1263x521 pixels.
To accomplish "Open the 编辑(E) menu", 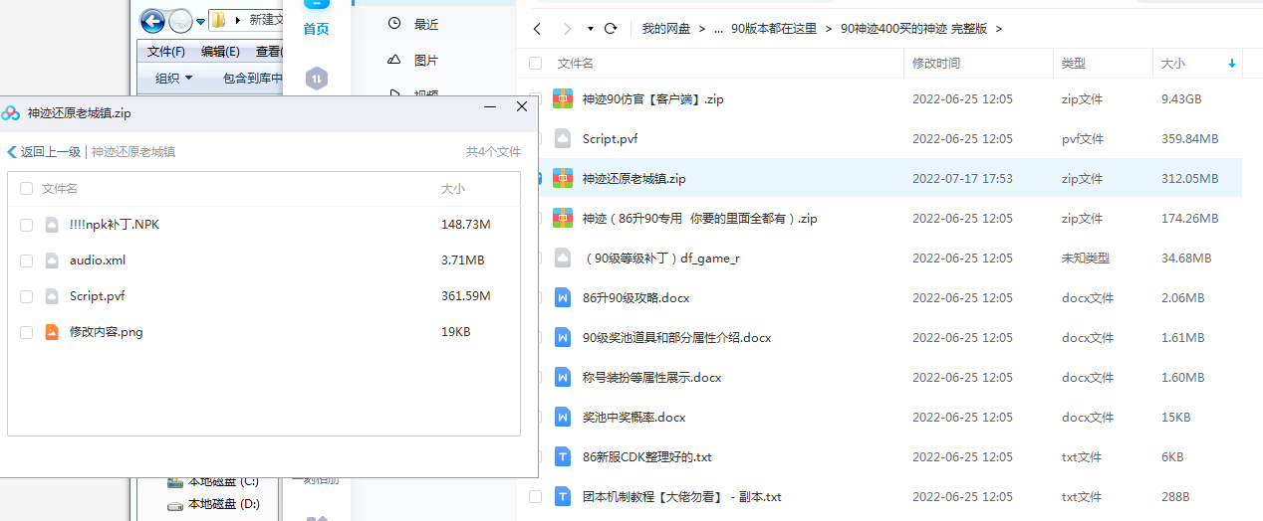I will 220,52.
